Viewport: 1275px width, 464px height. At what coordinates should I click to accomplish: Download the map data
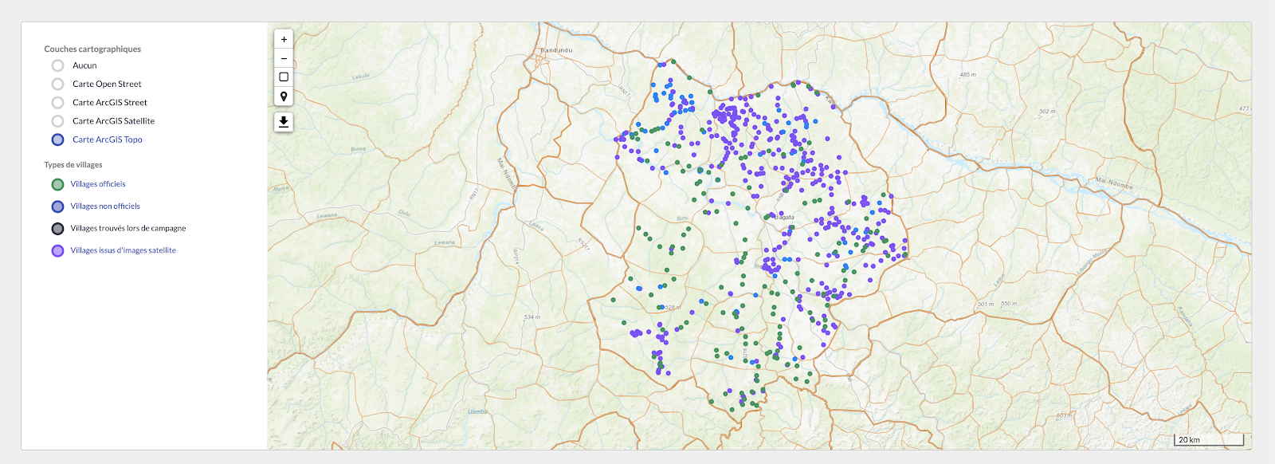click(284, 122)
